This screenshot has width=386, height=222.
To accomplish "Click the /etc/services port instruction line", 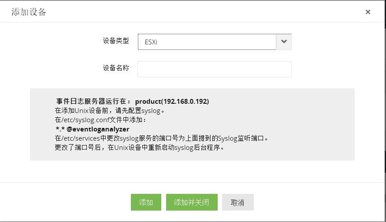I will click(x=161, y=138).
